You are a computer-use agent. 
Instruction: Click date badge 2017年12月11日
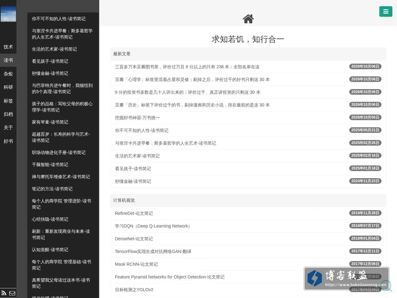coord(365,251)
